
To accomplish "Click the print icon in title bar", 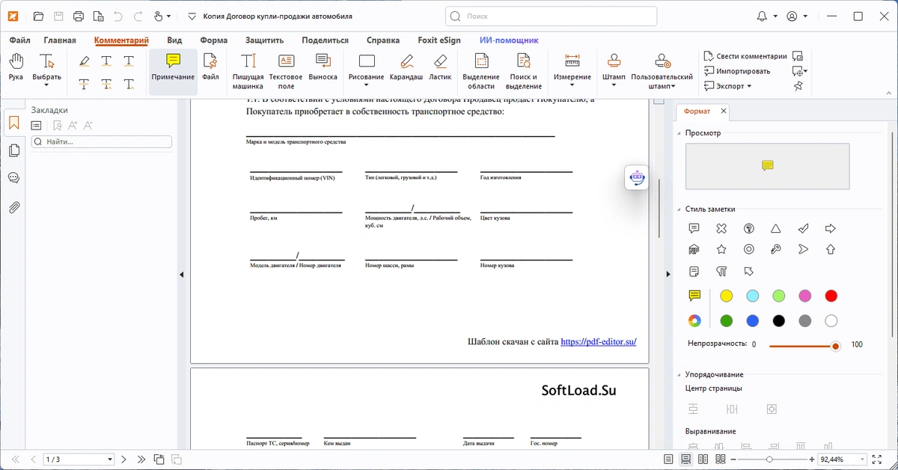I will coord(79,16).
